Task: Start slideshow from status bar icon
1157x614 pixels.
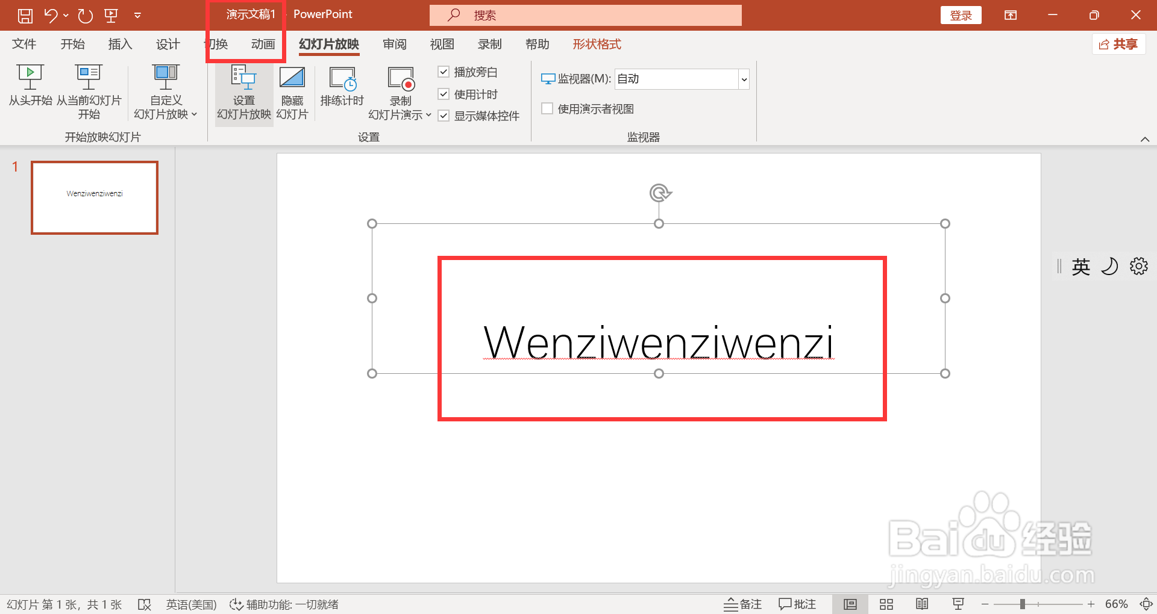Action: (x=958, y=604)
